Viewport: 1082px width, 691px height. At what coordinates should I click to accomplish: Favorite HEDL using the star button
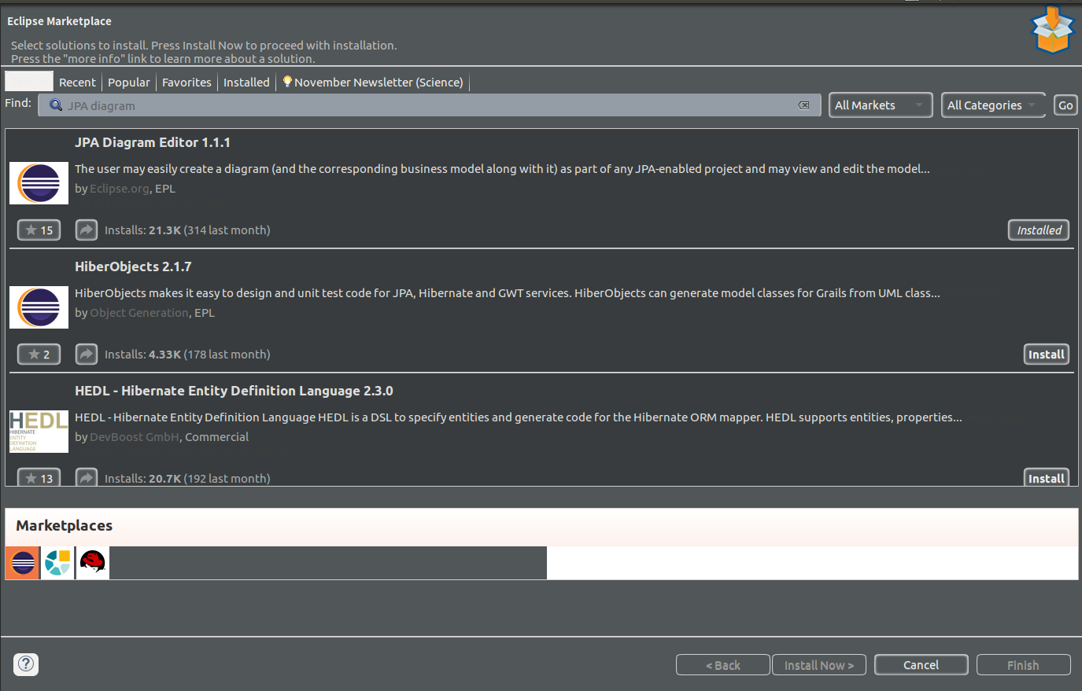[39, 478]
